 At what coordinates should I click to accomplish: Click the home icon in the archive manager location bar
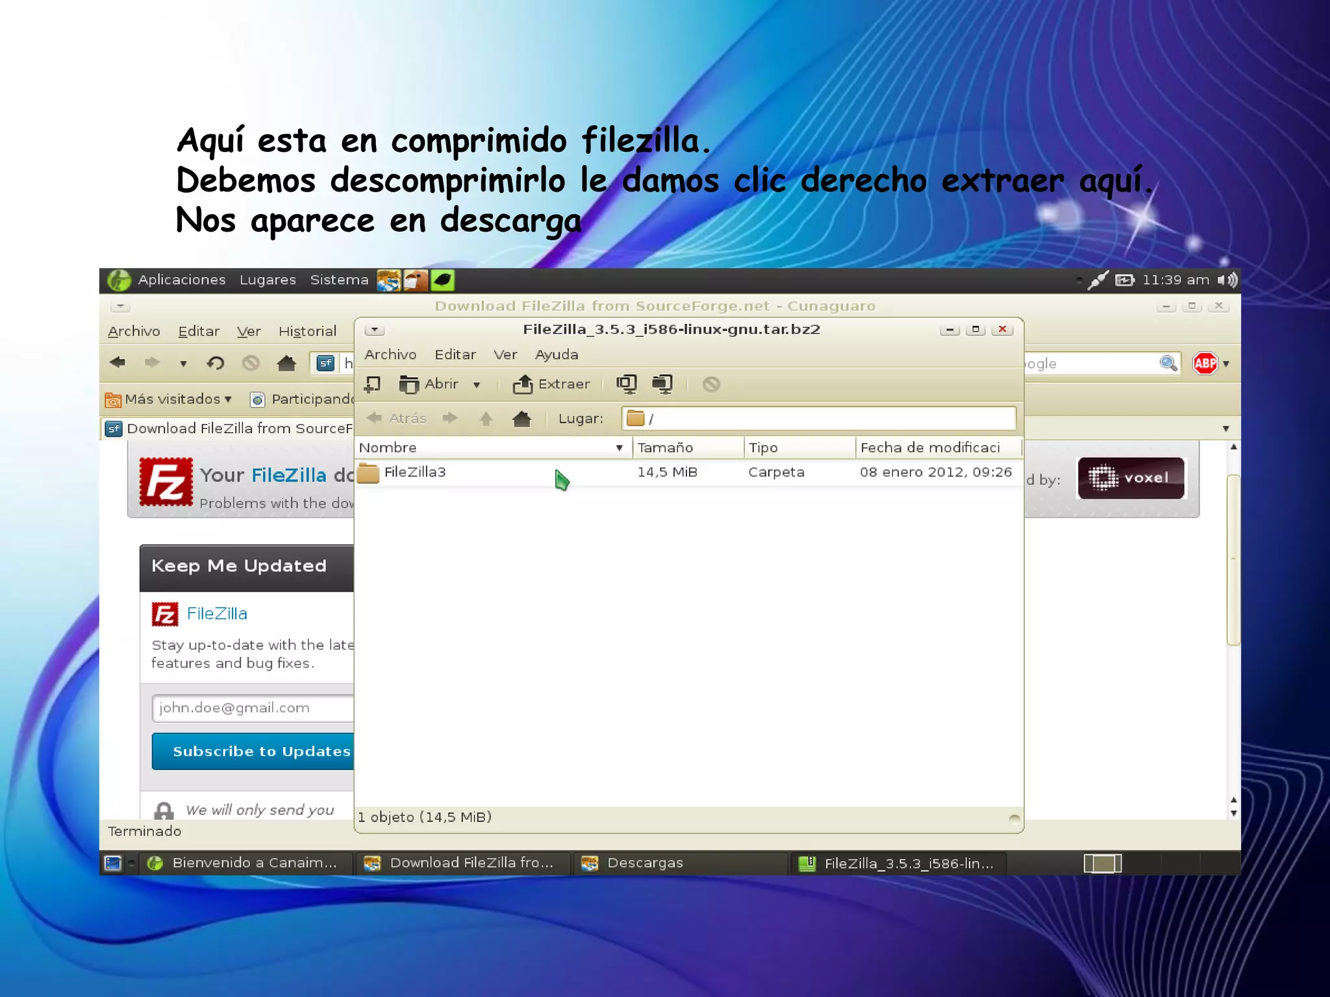click(x=521, y=419)
